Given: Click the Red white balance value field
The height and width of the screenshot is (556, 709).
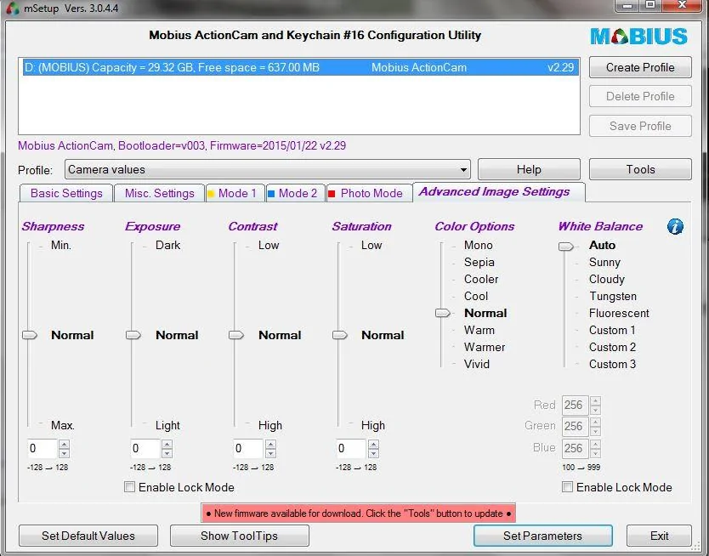Looking at the screenshot, I should 575,405.
